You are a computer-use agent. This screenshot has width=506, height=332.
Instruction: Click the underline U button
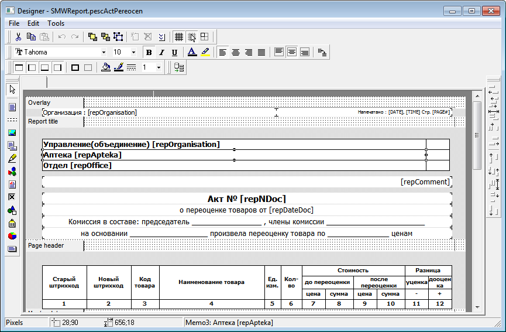pyautogui.click(x=174, y=52)
